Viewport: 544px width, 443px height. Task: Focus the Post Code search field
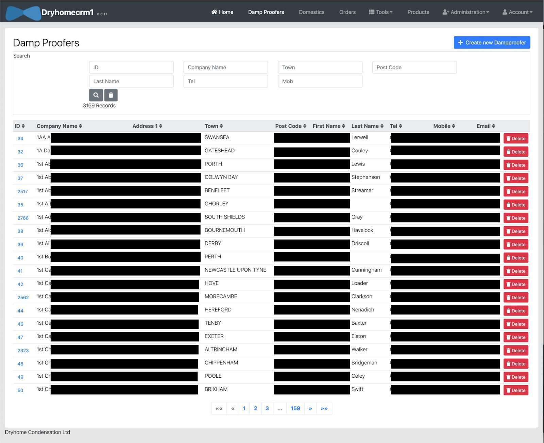(414, 67)
